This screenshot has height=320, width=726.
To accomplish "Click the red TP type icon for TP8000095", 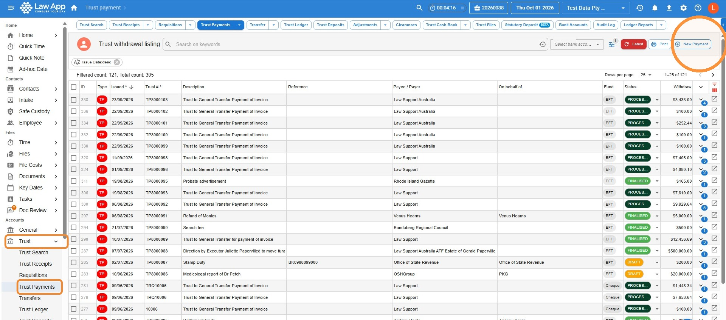I will (x=102, y=181).
